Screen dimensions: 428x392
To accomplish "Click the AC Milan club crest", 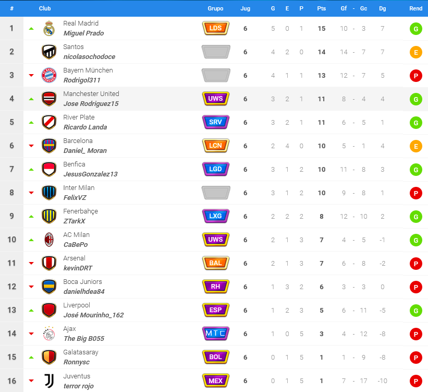I will [49, 240].
